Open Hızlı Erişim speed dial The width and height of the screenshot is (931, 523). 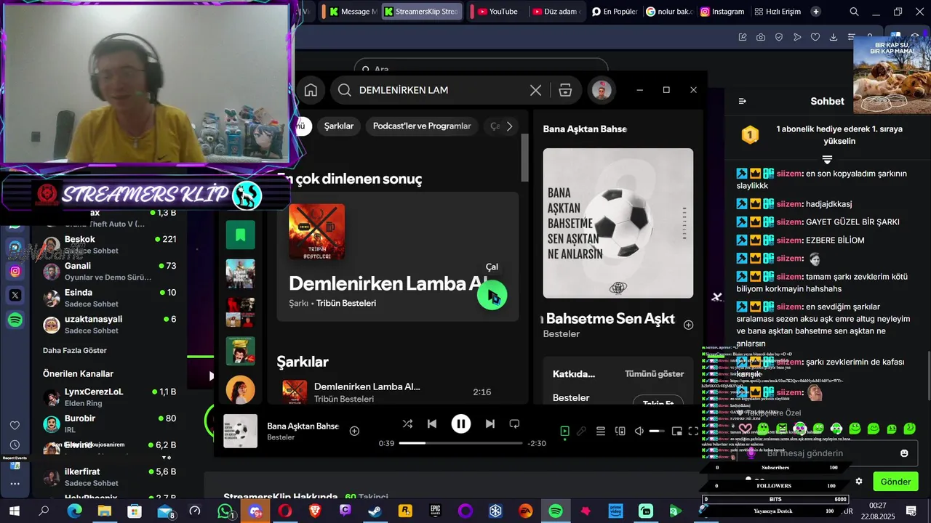pyautogui.click(x=778, y=12)
